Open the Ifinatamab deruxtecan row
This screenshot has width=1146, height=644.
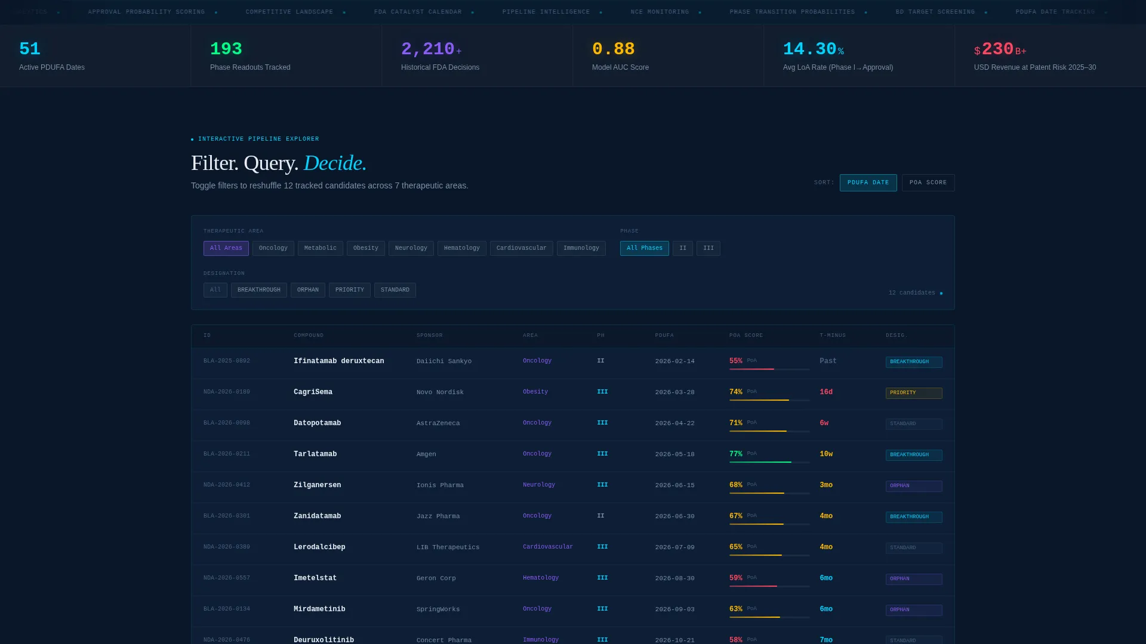coord(572,363)
